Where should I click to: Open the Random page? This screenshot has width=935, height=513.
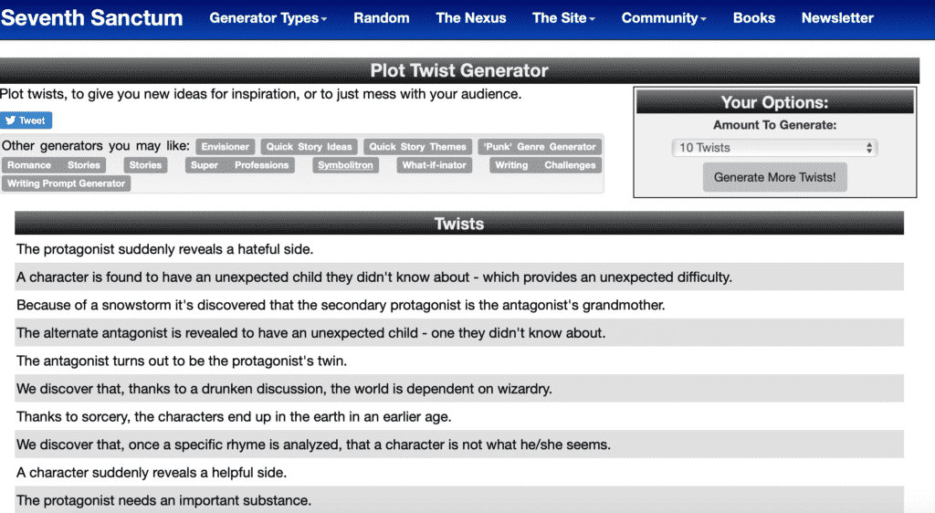tap(381, 18)
